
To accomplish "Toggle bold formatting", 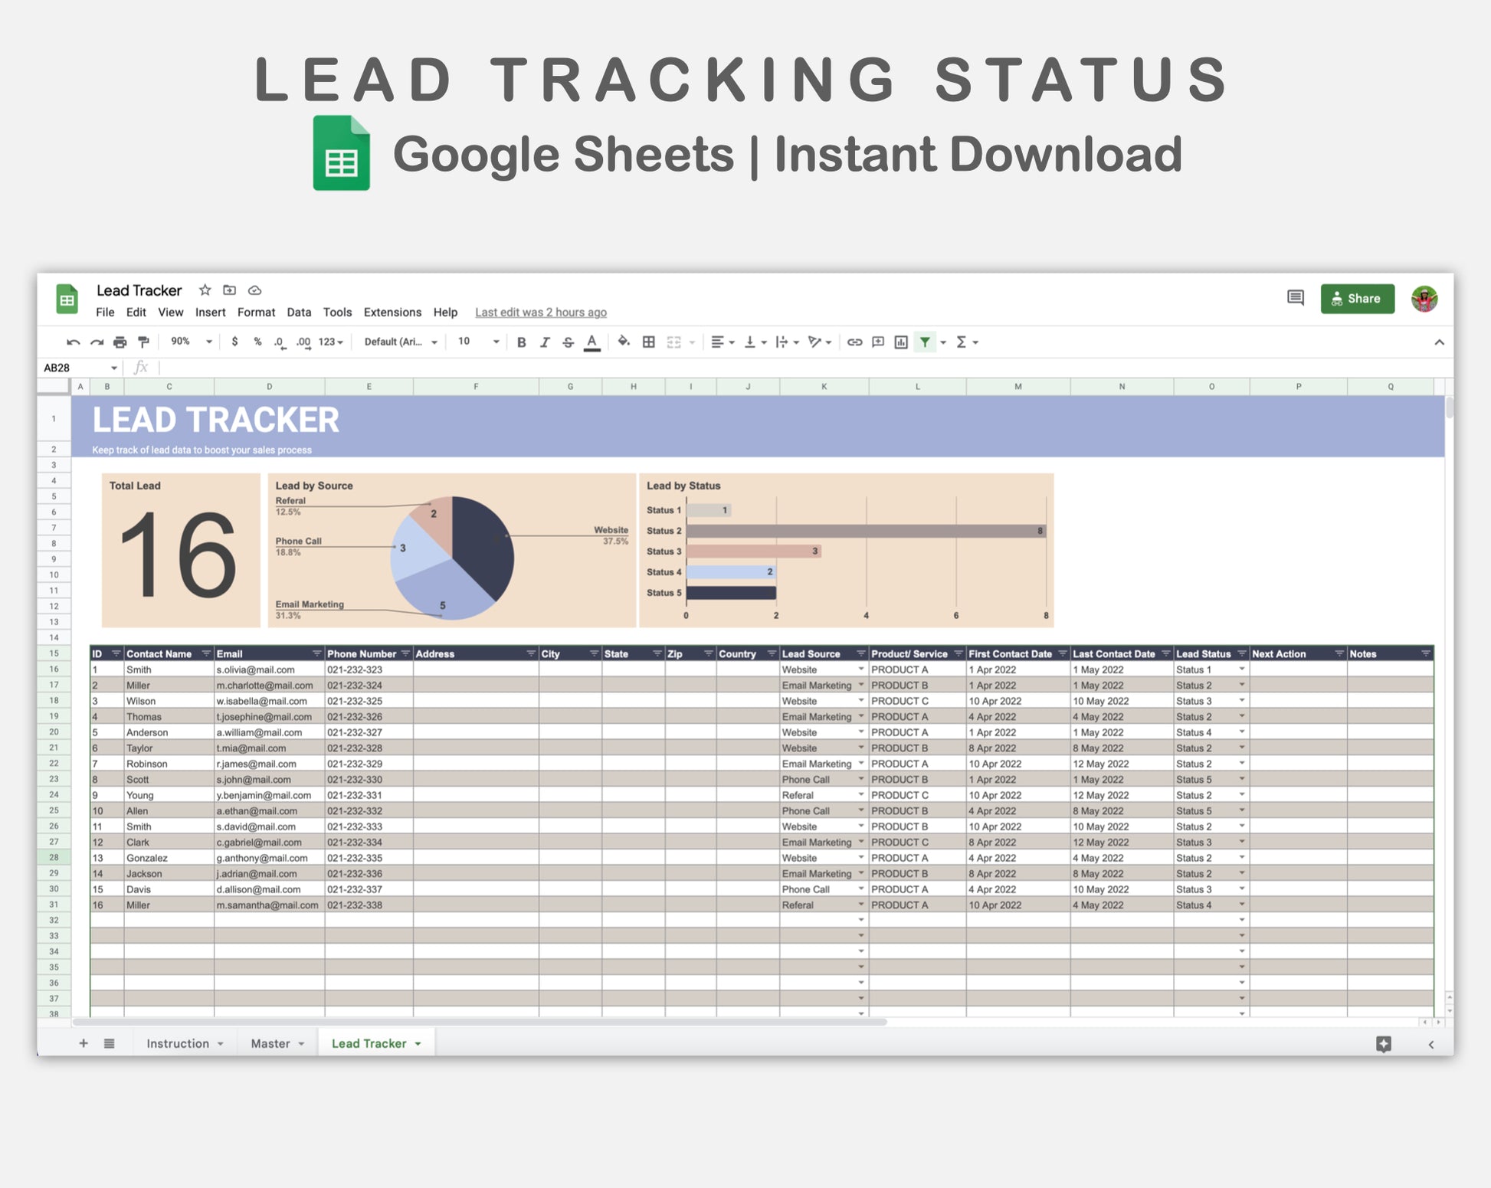I will point(521,342).
